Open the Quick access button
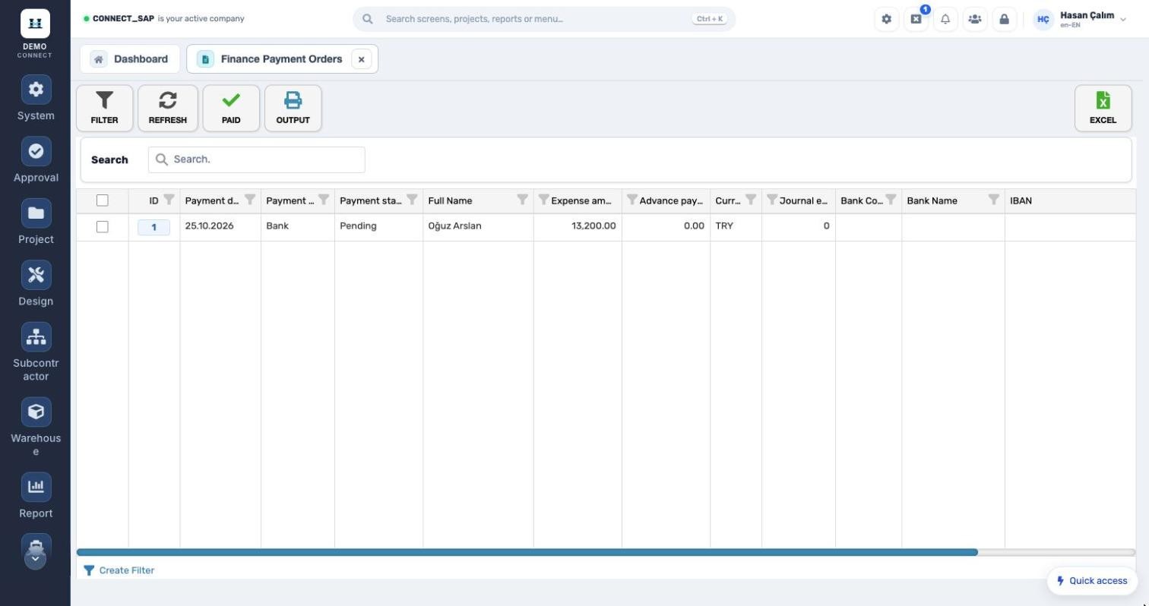Image resolution: width=1149 pixels, height=606 pixels. 1092,581
